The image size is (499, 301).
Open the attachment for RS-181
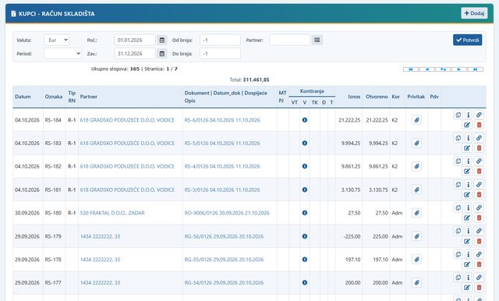coord(416,189)
